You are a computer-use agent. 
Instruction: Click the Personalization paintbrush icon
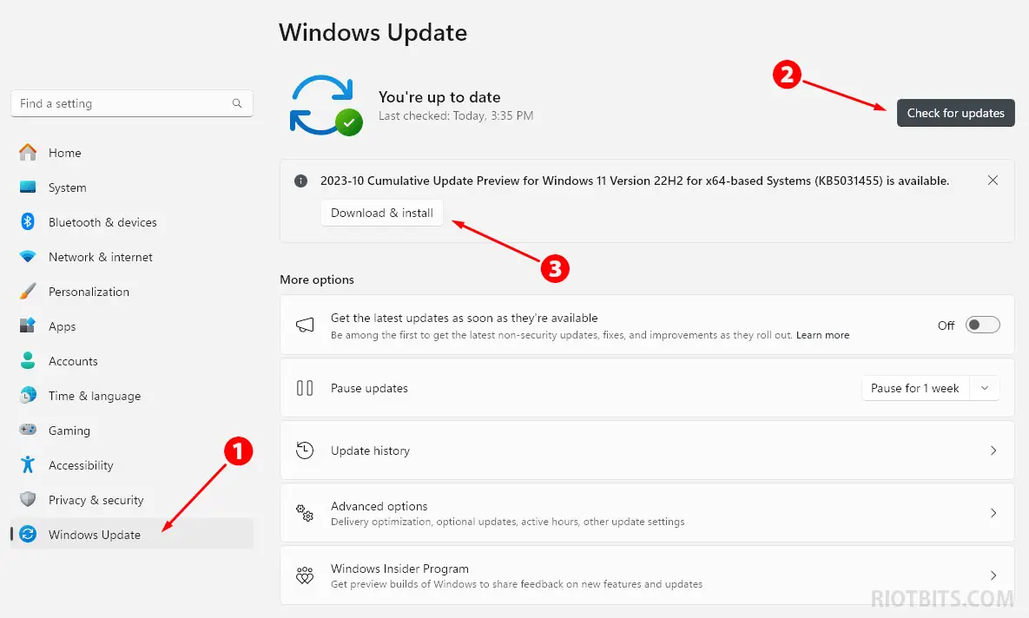tap(28, 292)
